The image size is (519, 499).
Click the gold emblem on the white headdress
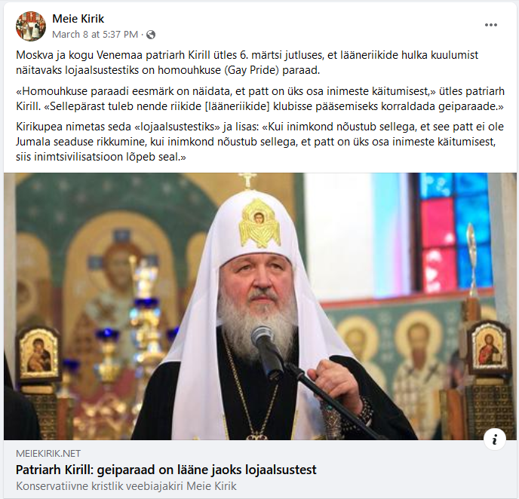click(x=259, y=224)
